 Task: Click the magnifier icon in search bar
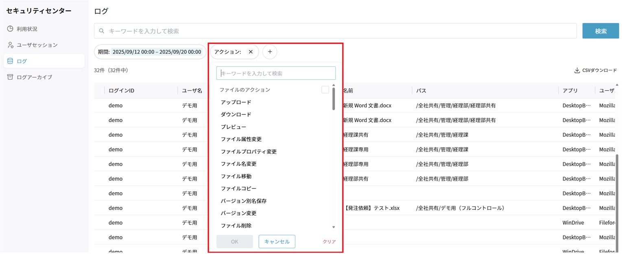point(102,31)
